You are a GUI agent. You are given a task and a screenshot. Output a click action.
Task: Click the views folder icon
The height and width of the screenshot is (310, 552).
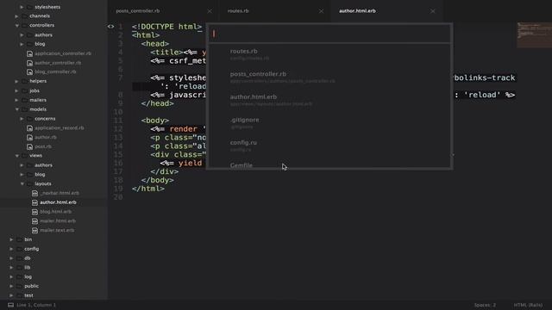click(x=24, y=155)
